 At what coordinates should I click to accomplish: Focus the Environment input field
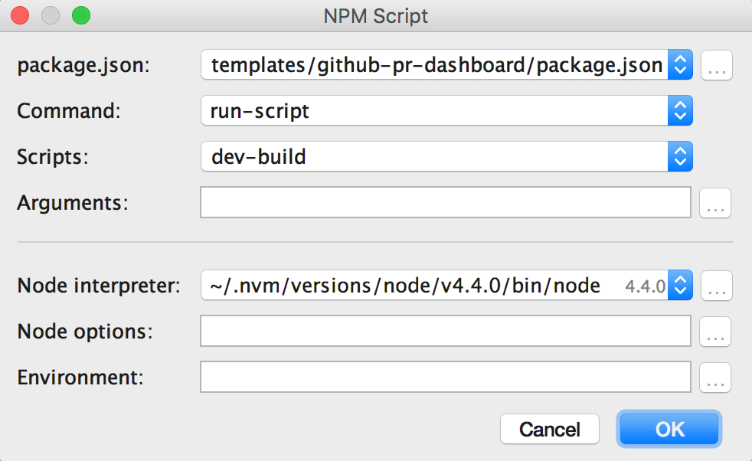(x=446, y=378)
